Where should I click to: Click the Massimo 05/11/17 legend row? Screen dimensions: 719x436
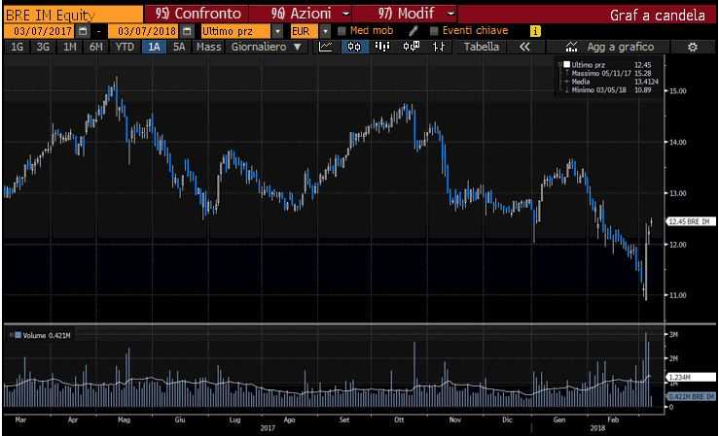610,73
